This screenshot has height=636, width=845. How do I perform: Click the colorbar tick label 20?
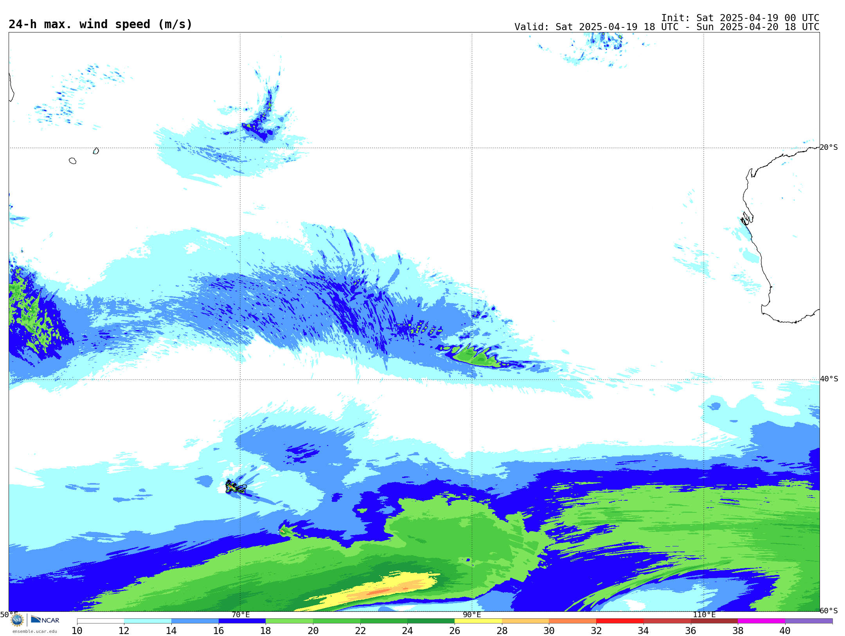pos(313,631)
